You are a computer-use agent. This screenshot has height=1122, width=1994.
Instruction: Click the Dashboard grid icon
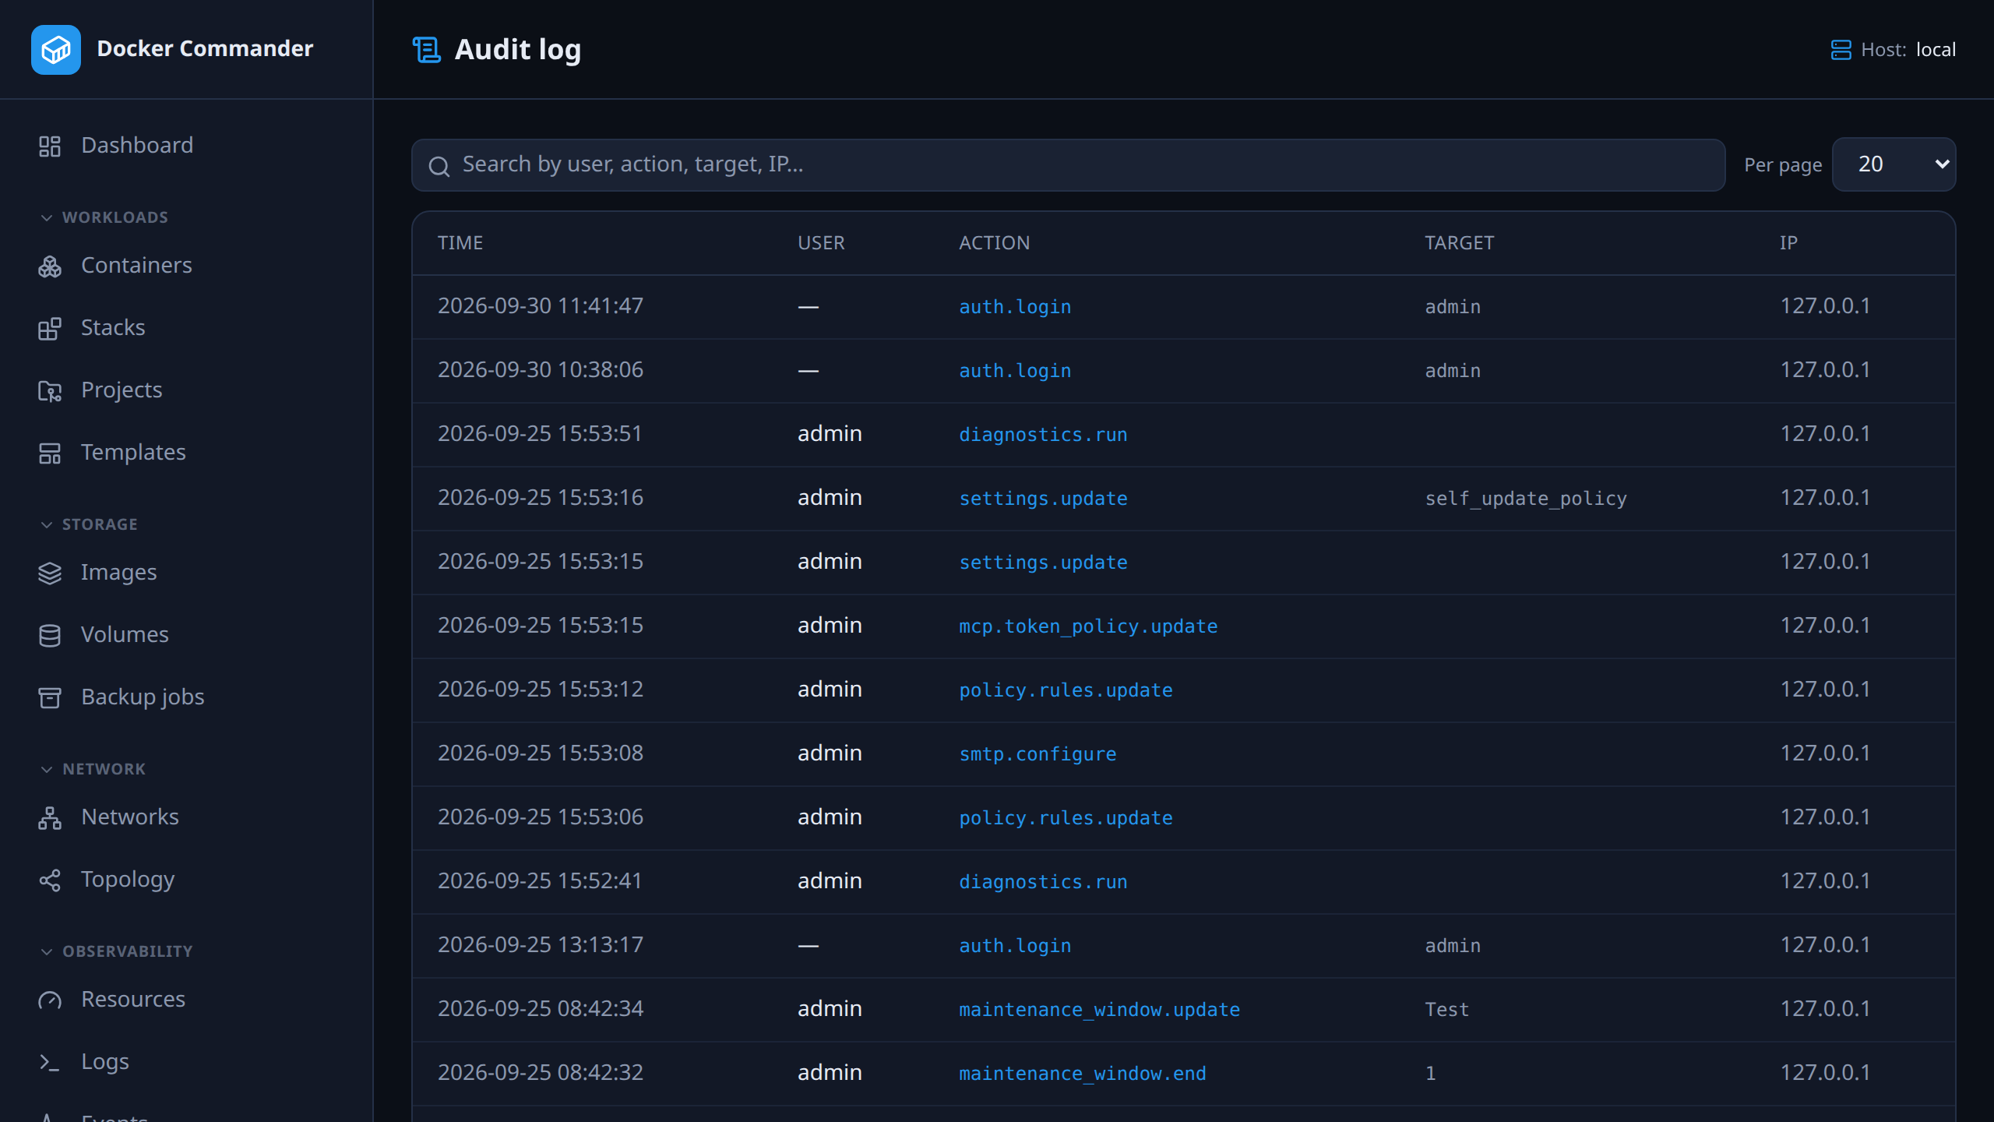49,146
